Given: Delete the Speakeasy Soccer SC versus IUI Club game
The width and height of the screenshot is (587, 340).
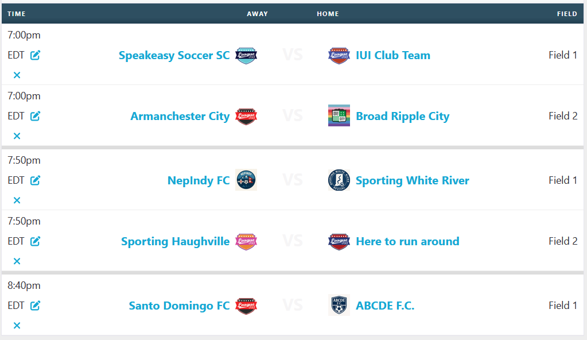Looking at the screenshot, I should tap(17, 75).
